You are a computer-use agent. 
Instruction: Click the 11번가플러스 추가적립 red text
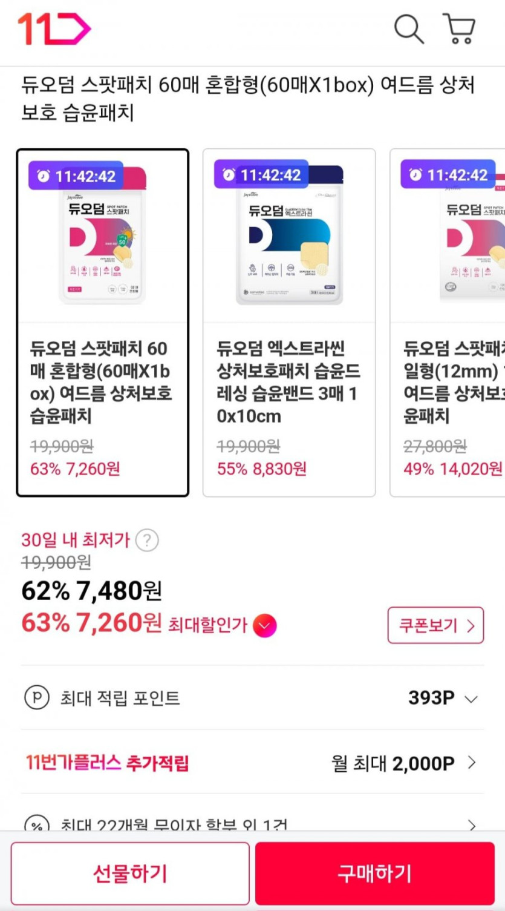click(108, 763)
